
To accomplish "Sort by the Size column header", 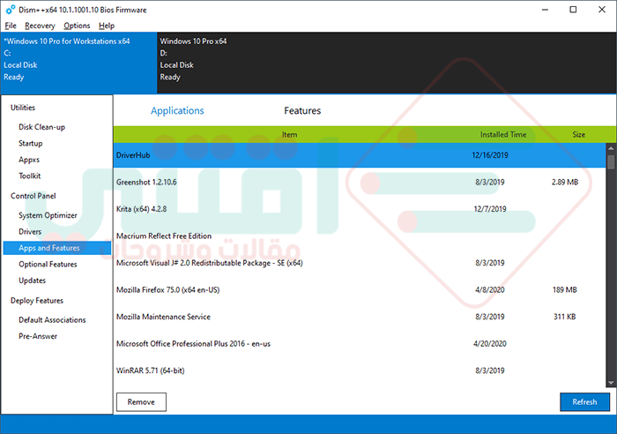I will pos(578,135).
